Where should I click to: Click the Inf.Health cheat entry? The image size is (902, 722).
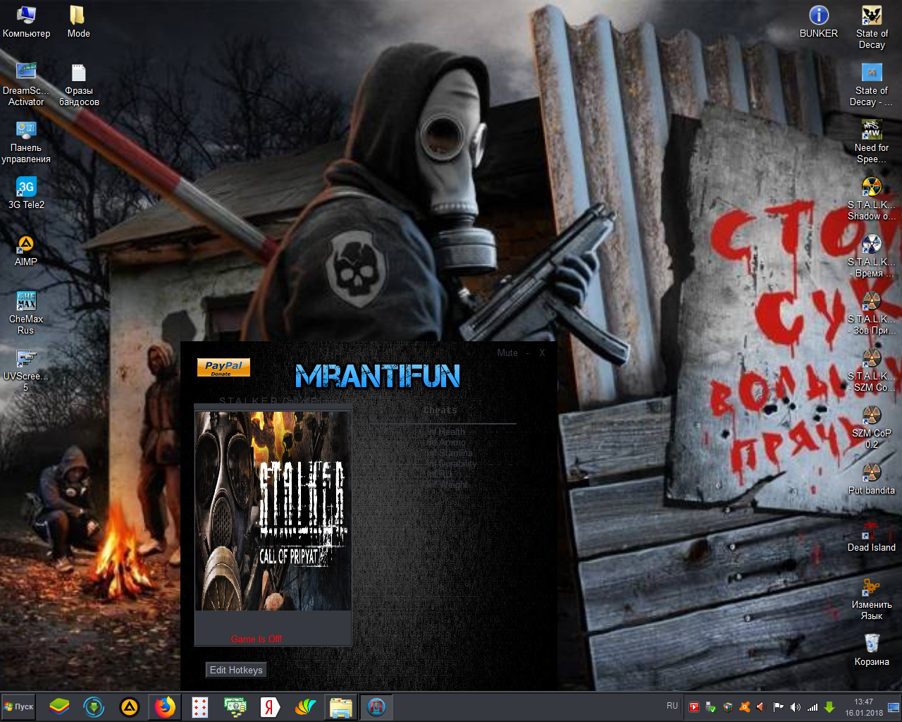pos(445,432)
